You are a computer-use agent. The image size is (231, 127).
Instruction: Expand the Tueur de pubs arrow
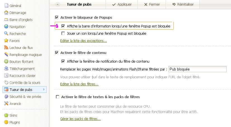point(44,90)
